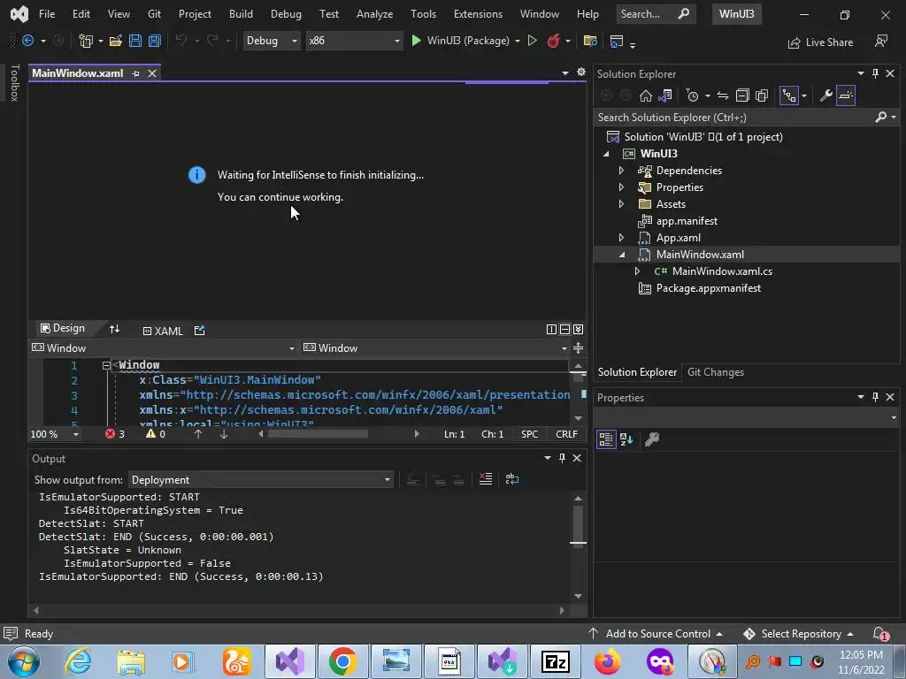This screenshot has width=906, height=679.
Task: Click the Navigate Backward arrow icon
Action: 27,41
